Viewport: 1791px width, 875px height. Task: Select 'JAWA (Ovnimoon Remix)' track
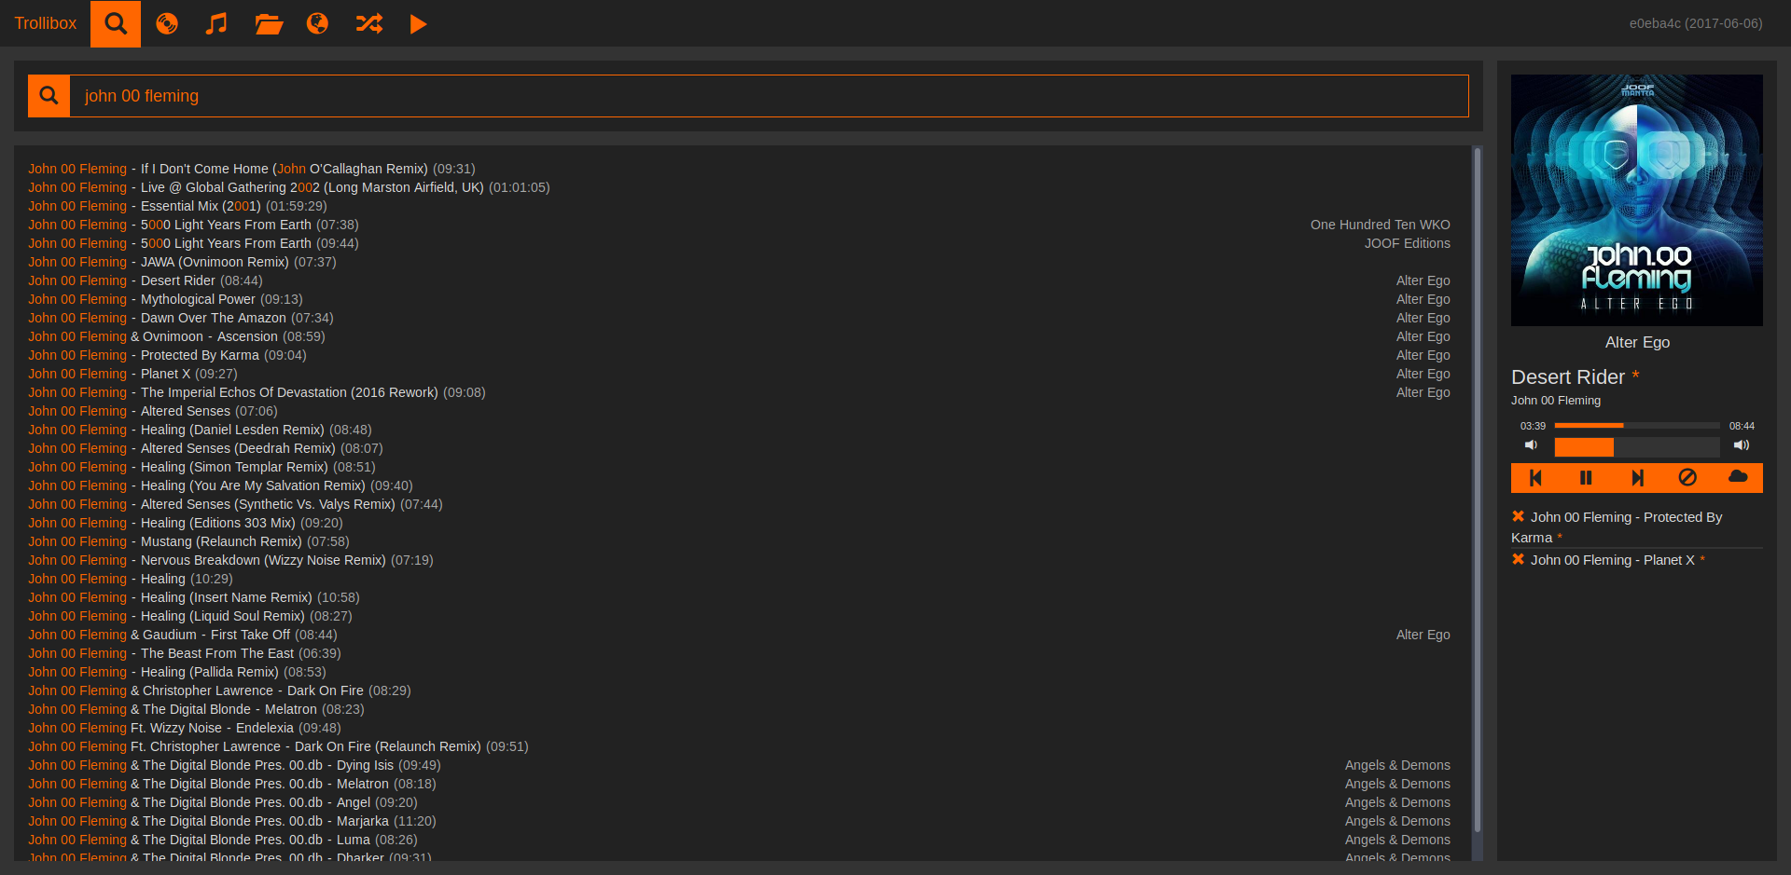215,262
